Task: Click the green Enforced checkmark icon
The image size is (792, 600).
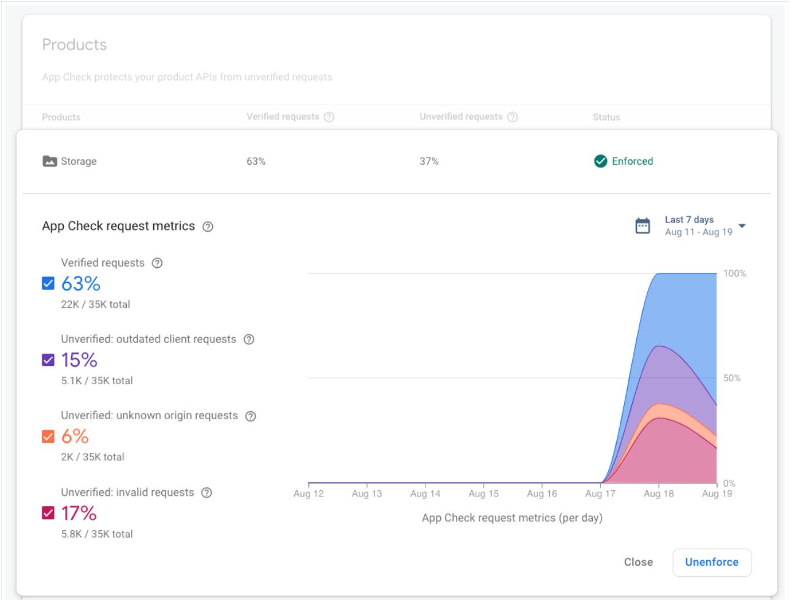Action: 600,161
